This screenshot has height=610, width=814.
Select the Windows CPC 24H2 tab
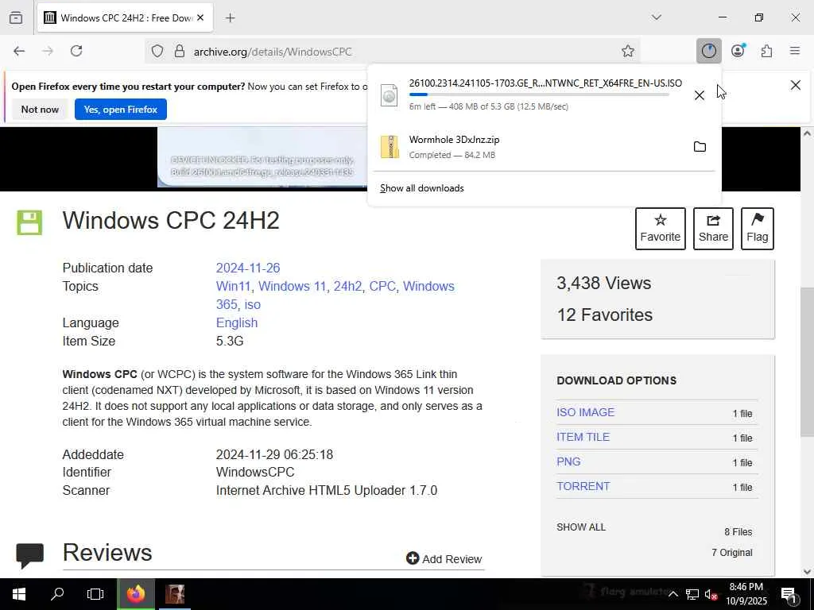pos(125,17)
